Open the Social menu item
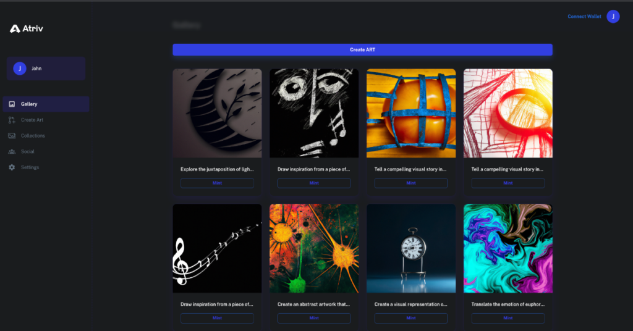Image resolution: width=633 pixels, height=331 pixels. pyautogui.click(x=28, y=151)
